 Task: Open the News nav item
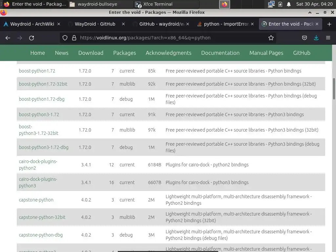62,53
